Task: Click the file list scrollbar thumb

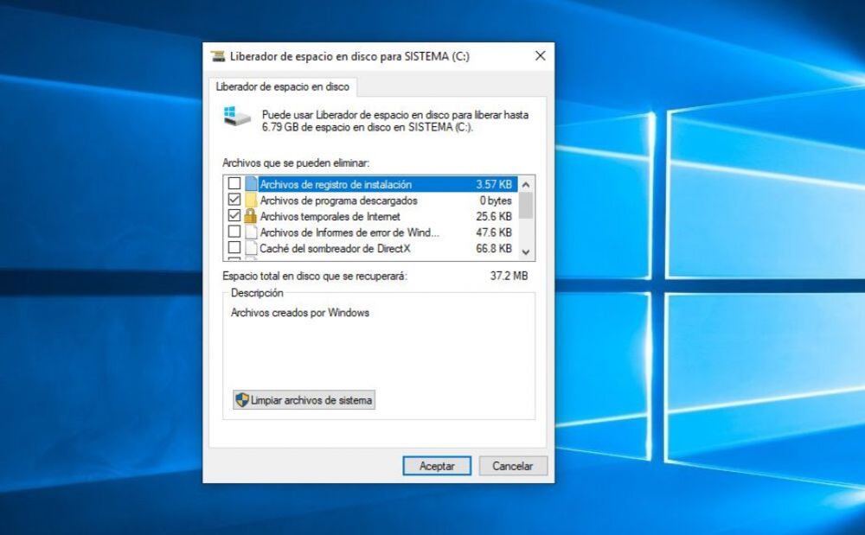Action: [526, 206]
